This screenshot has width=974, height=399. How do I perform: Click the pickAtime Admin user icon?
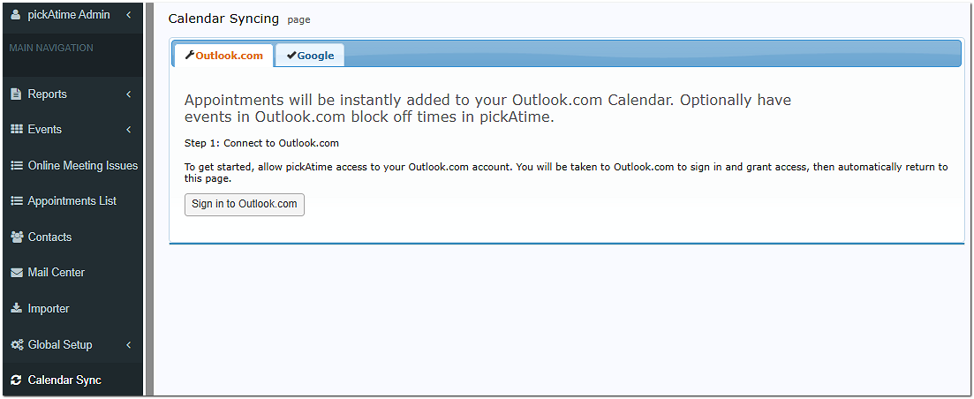coord(15,15)
